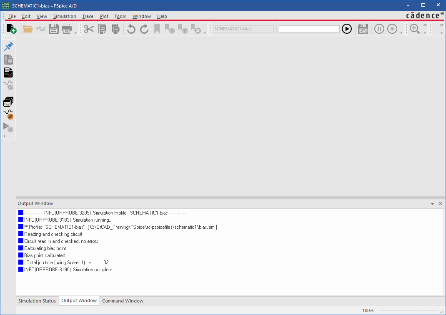The height and width of the screenshot is (315, 446).
Task: Open the View menu
Action: (42, 16)
